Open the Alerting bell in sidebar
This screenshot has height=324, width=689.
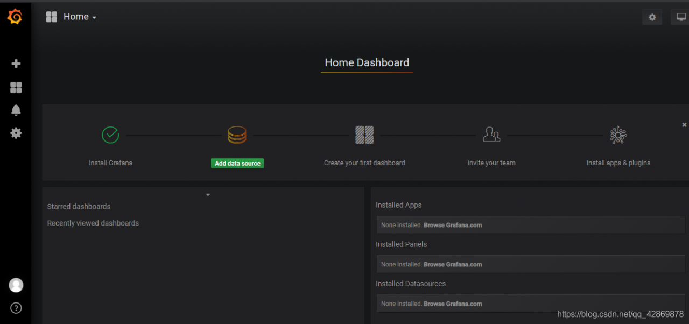16,110
